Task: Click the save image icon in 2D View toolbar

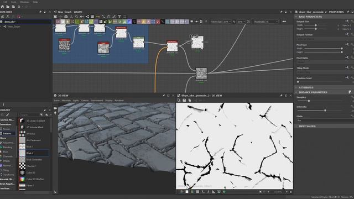Action: pyautogui.click(x=184, y=101)
